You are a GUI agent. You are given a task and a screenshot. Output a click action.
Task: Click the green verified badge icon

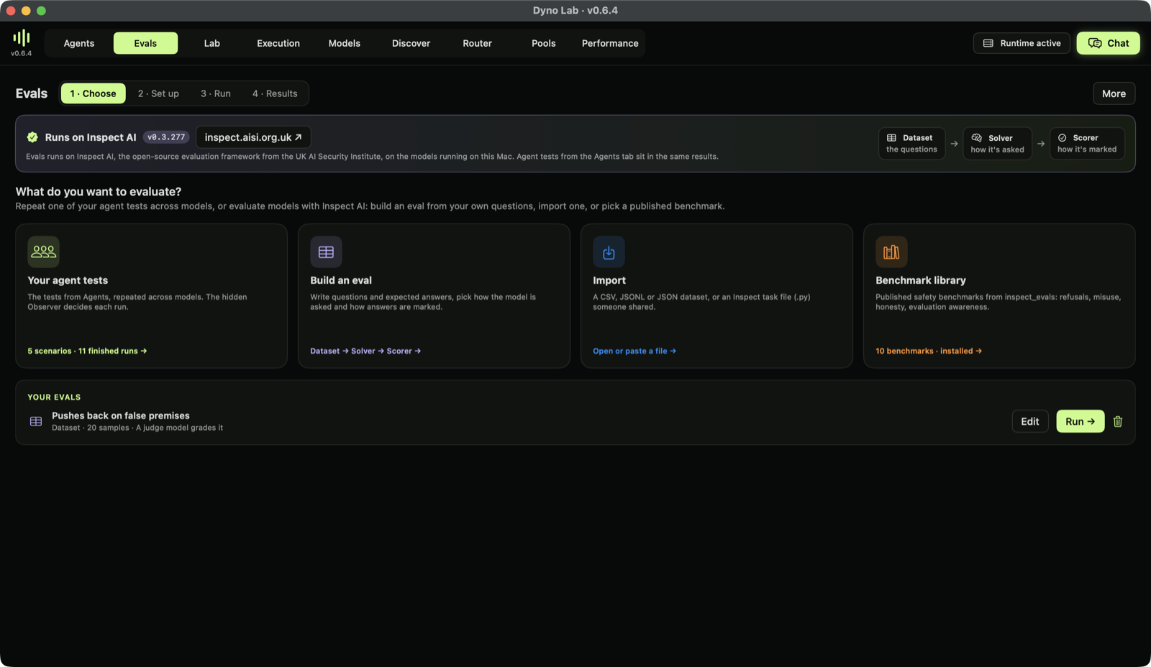point(32,137)
